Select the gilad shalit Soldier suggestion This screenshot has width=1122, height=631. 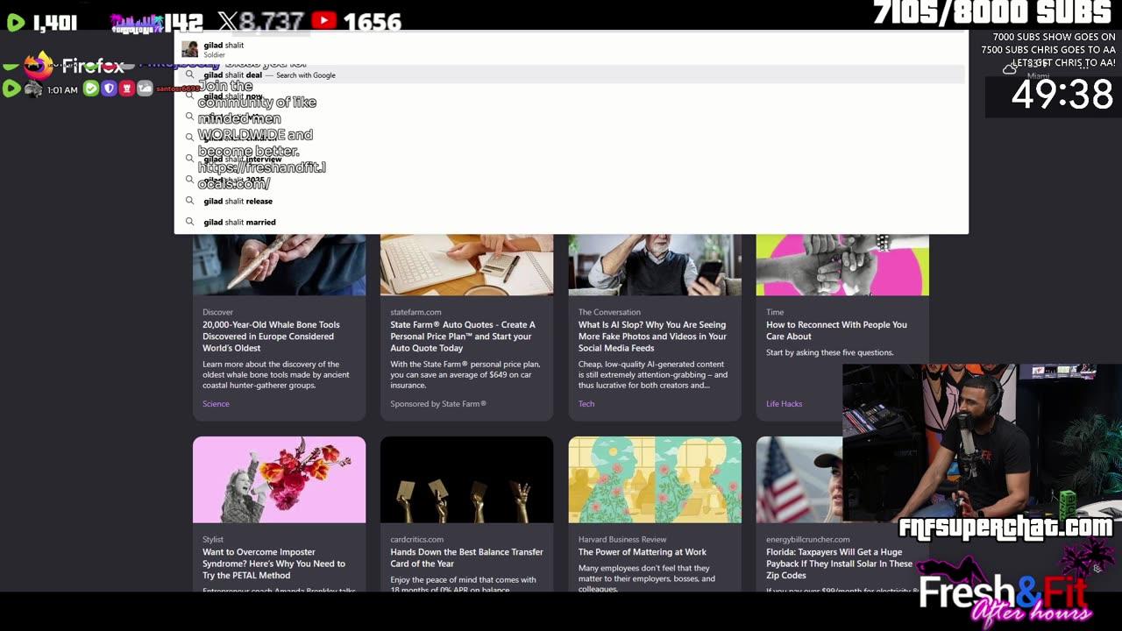click(x=572, y=49)
